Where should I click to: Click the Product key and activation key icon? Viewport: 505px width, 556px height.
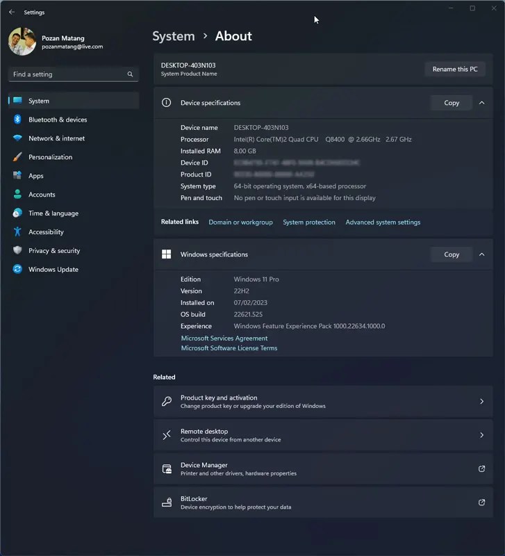(x=167, y=402)
